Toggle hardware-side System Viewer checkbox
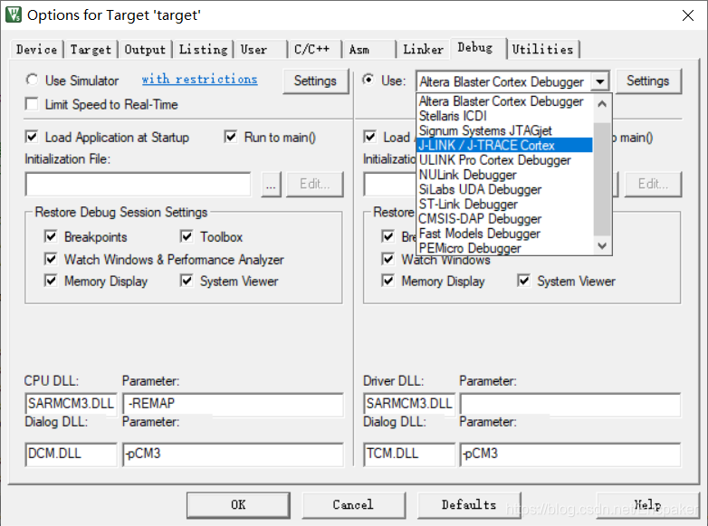 click(524, 281)
